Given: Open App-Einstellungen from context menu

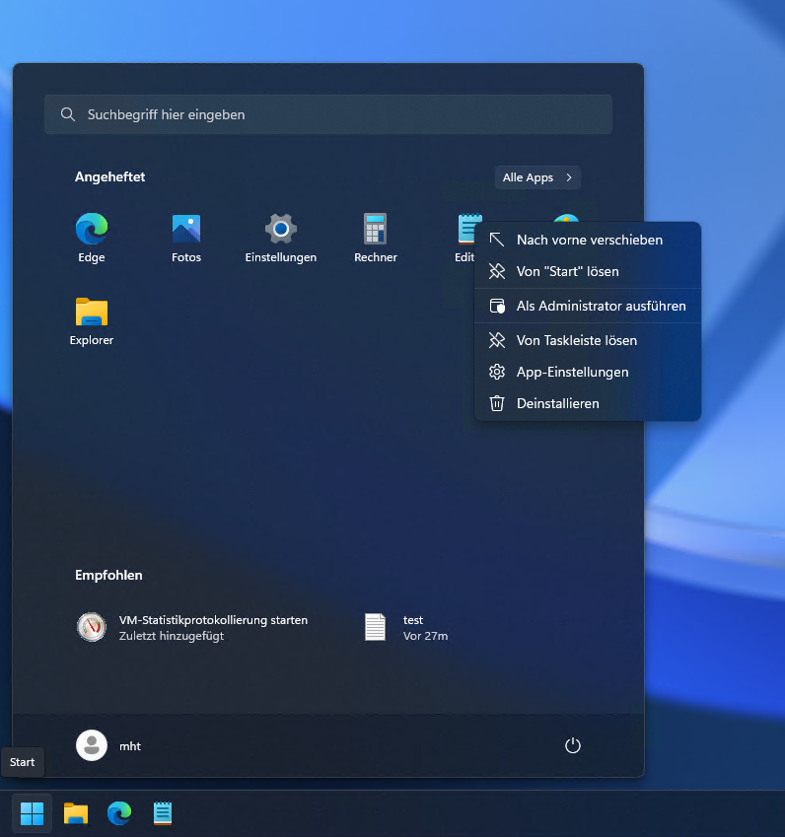Looking at the screenshot, I should [588, 372].
